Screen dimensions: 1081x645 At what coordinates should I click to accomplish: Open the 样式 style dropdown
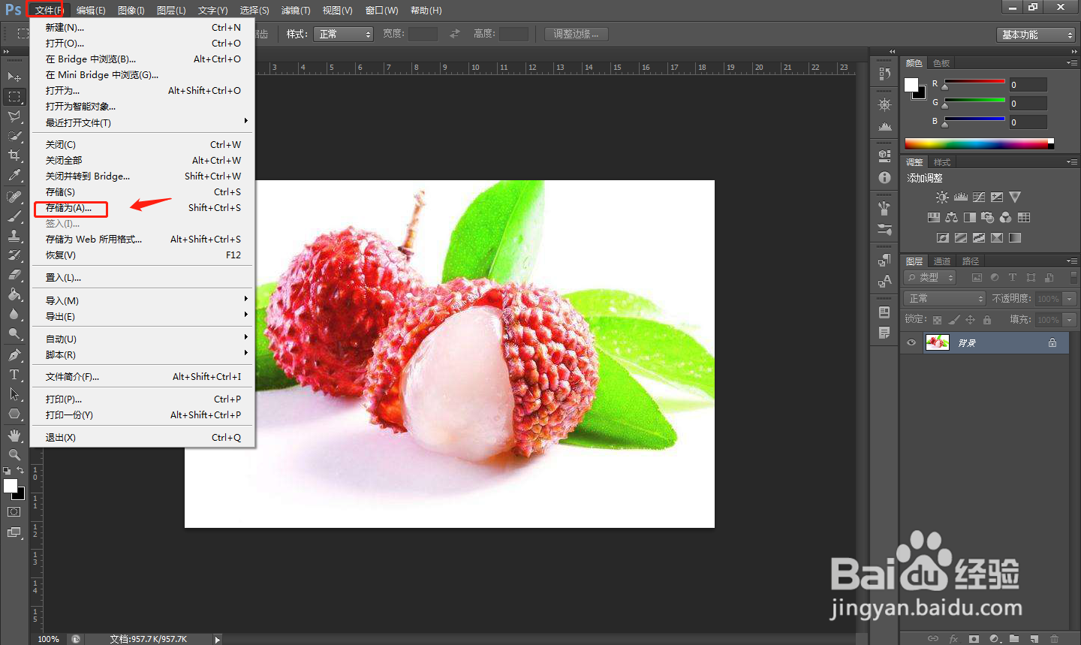coord(344,35)
